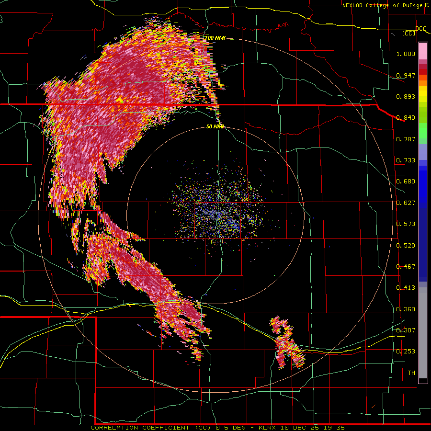
Task: Select the 0.787 scale value
Action: point(406,139)
